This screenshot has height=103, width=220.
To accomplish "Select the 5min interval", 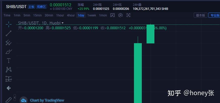I will coord(27,15).
